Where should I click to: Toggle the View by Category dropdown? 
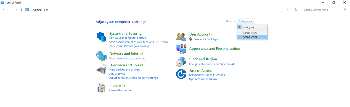point(246,21)
